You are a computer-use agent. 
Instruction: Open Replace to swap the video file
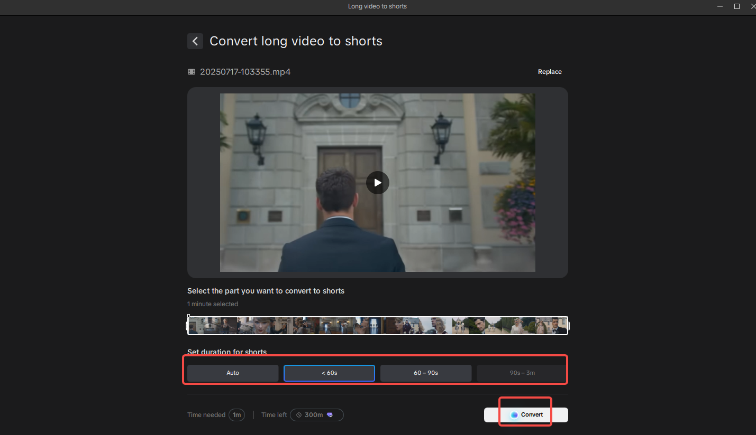click(x=550, y=71)
